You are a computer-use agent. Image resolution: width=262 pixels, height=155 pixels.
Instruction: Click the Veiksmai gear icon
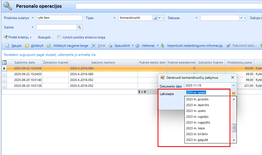point(137,46)
